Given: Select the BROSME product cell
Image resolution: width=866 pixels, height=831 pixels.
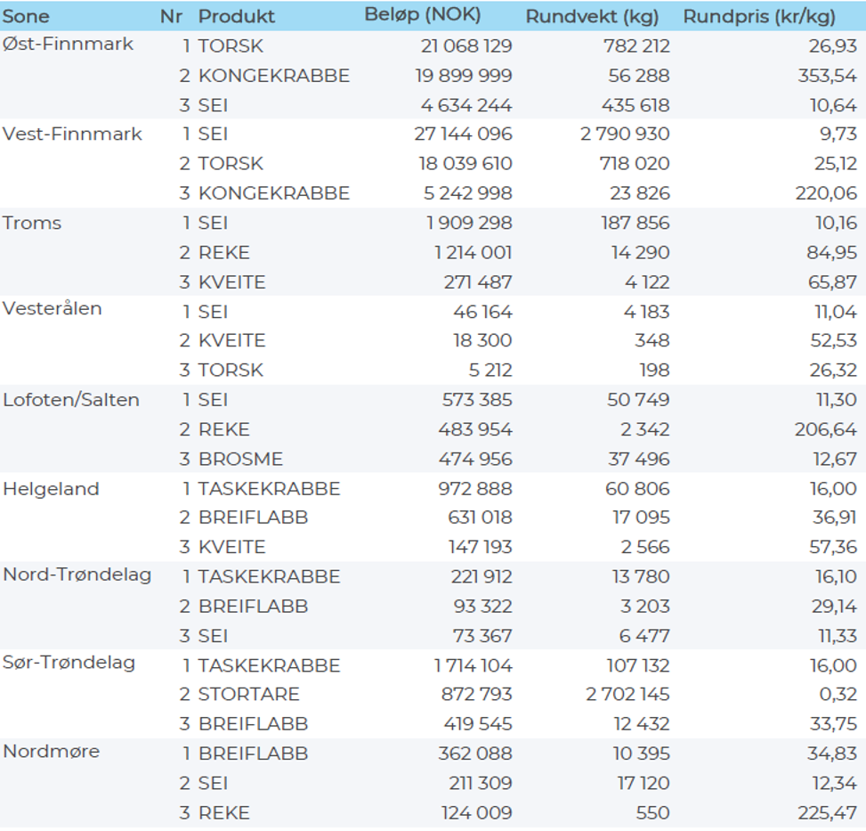Looking at the screenshot, I should tap(240, 460).
